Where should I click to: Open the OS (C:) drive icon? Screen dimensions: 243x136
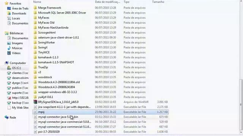9,68
